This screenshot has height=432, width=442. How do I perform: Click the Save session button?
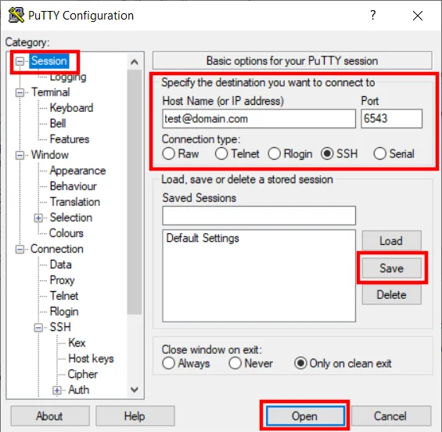click(x=392, y=268)
